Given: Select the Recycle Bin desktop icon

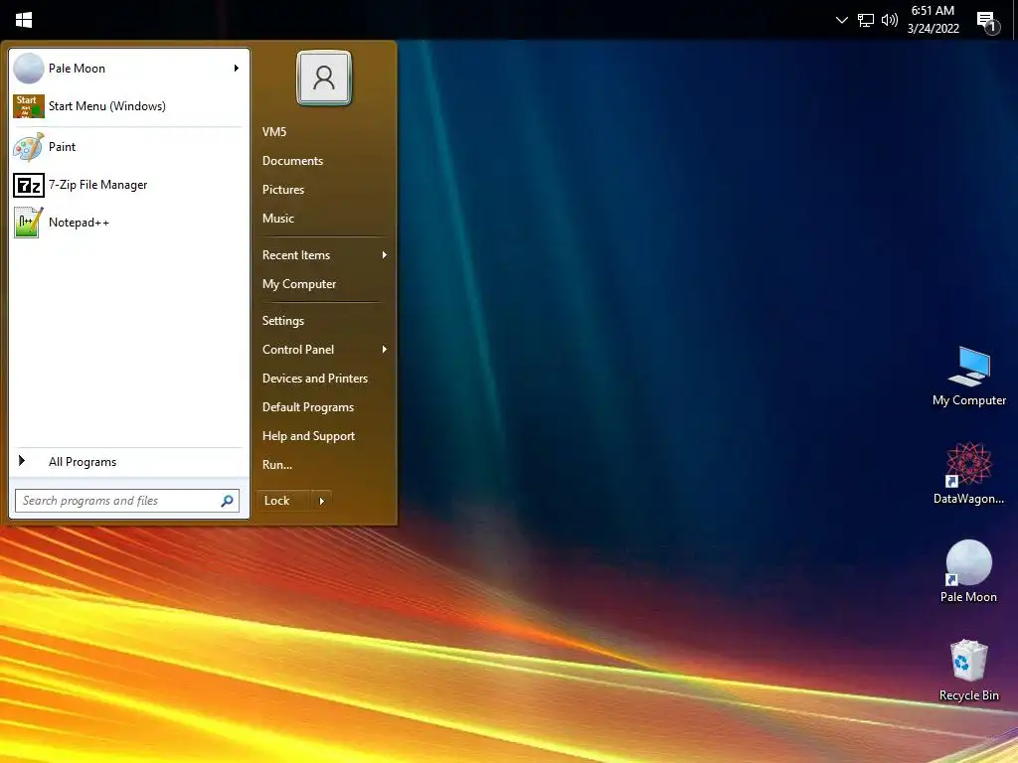Looking at the screenshot, I should tap(968, 671).
